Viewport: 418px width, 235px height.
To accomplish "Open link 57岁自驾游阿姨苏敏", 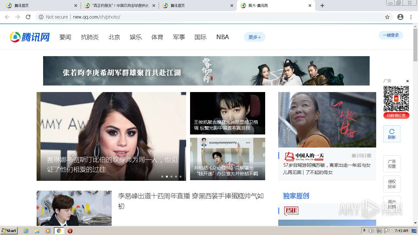I will 327,169.
